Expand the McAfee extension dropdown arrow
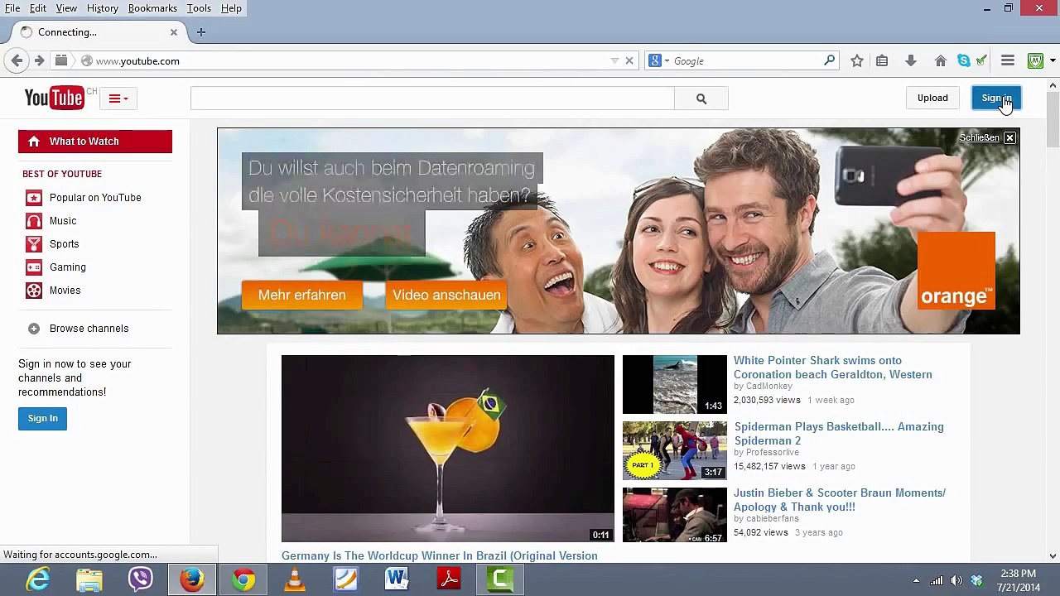Viewport: 1060px width, 596px height. tap(1052, 60)
